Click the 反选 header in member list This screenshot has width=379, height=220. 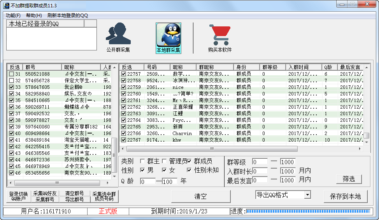pyautogui.click(x=132, y=67)
